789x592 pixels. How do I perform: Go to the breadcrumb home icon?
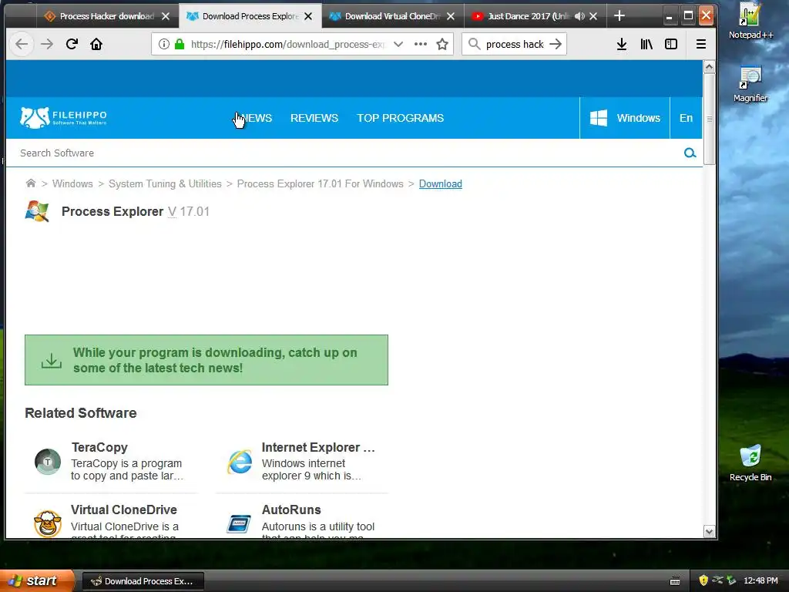pos(31,183)
